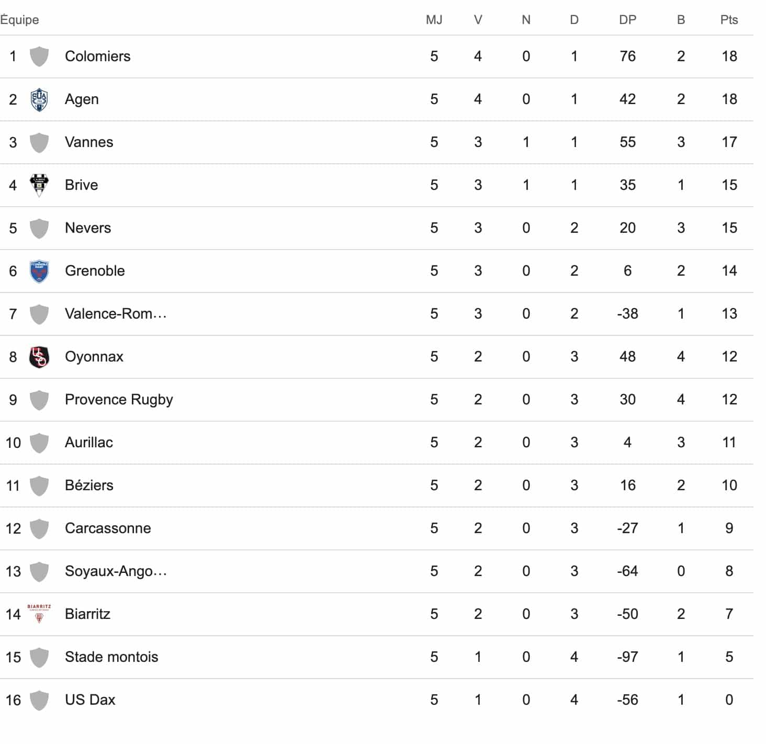The image size is (766, 744).
Task: Click the Oyonnax club crest
Action: pos(39,357)
